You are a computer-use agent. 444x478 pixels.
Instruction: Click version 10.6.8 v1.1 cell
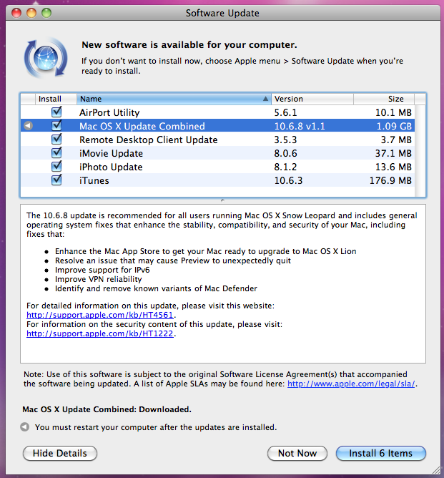[x=300, y=126]
